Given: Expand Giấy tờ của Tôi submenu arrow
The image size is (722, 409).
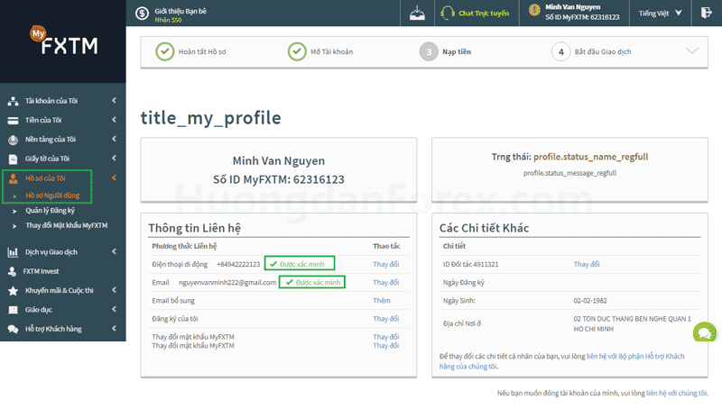Looking at the screenshot, I should [114, 158].
